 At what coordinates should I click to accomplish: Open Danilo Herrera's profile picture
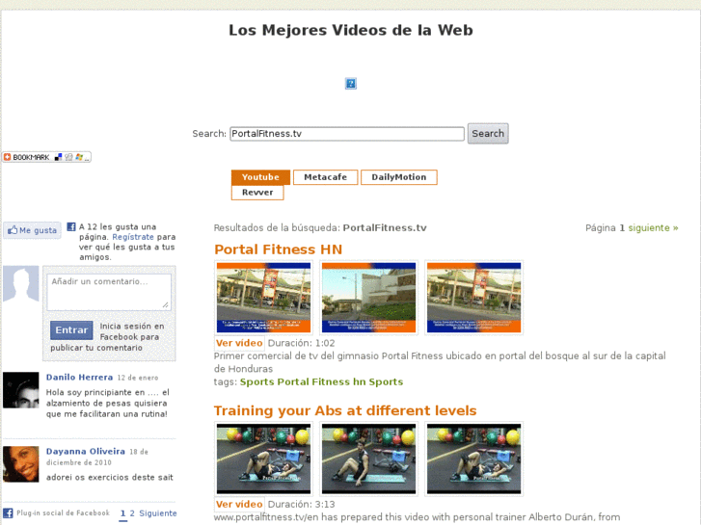21,390
